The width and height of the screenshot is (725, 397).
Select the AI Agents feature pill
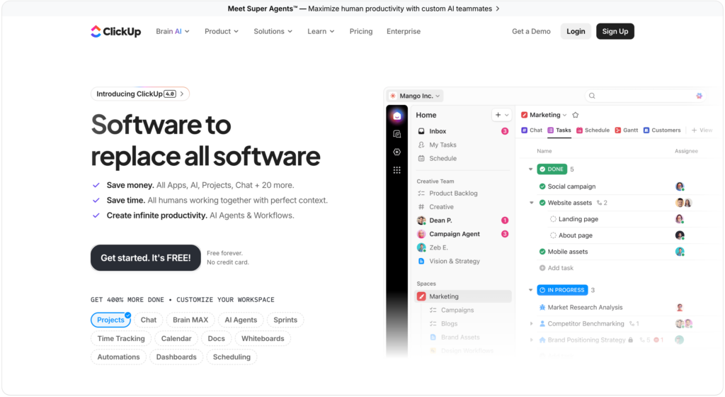point(241,320)
